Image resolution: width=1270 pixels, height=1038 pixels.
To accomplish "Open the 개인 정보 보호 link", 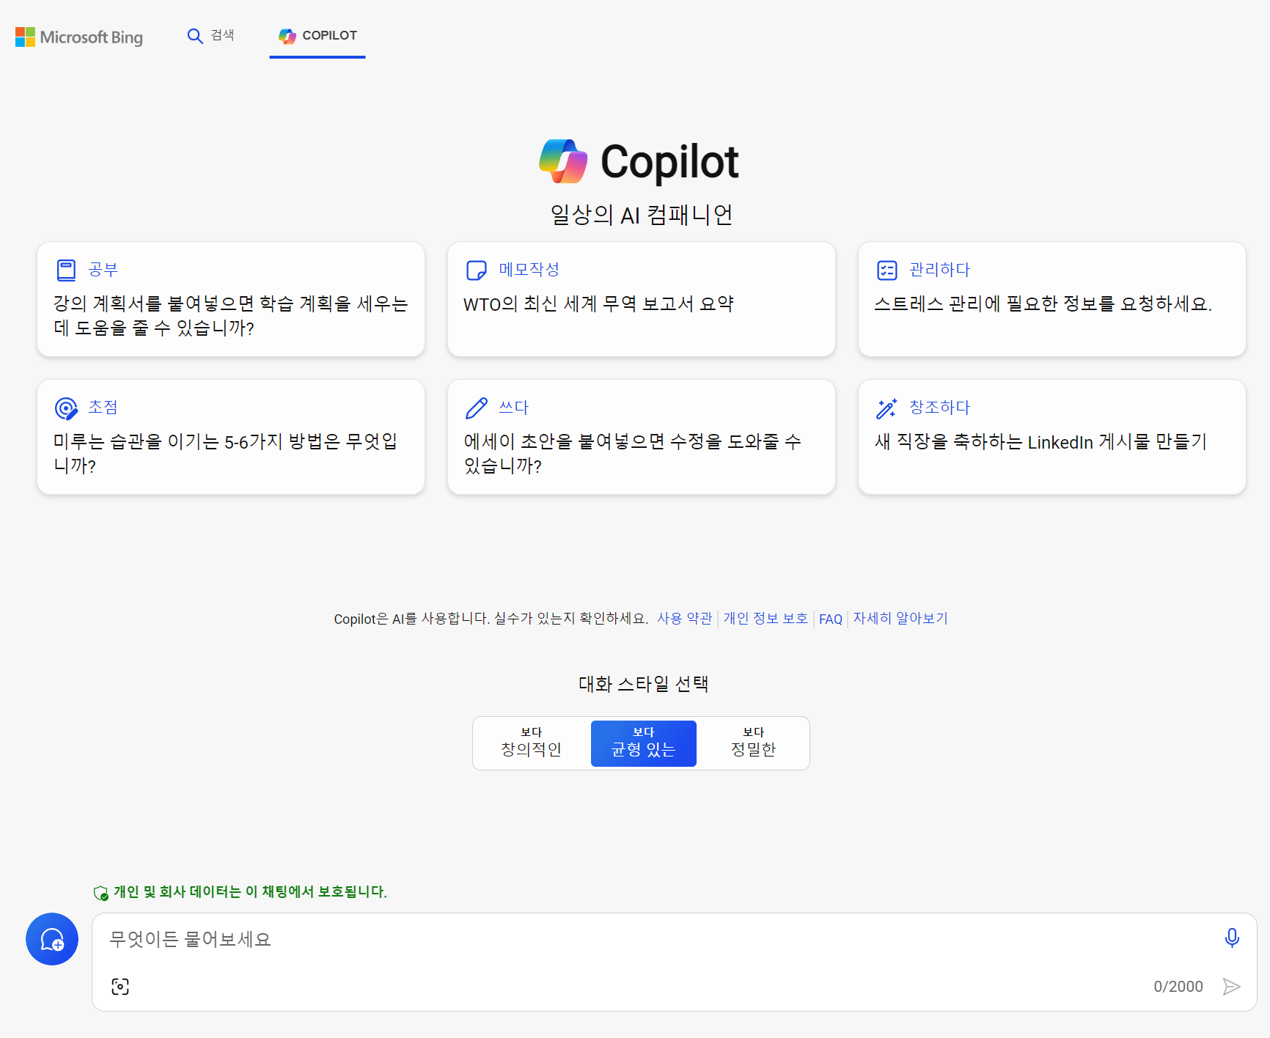I will tap(766, 619).
